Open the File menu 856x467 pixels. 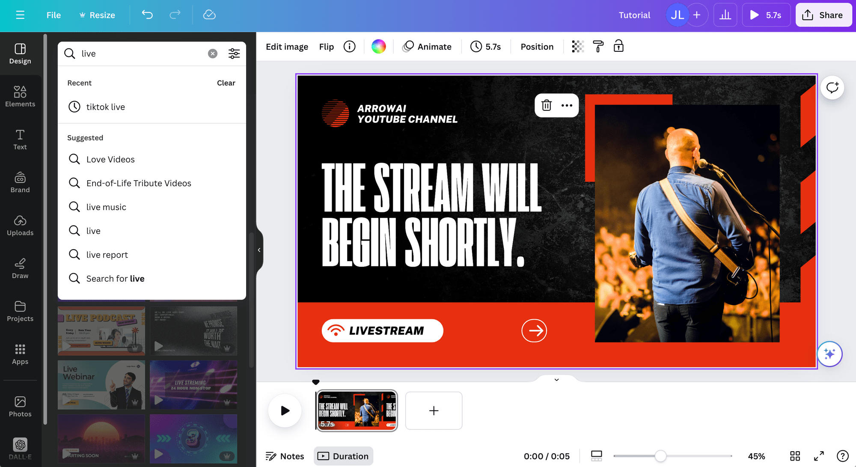tap(53, 15)
